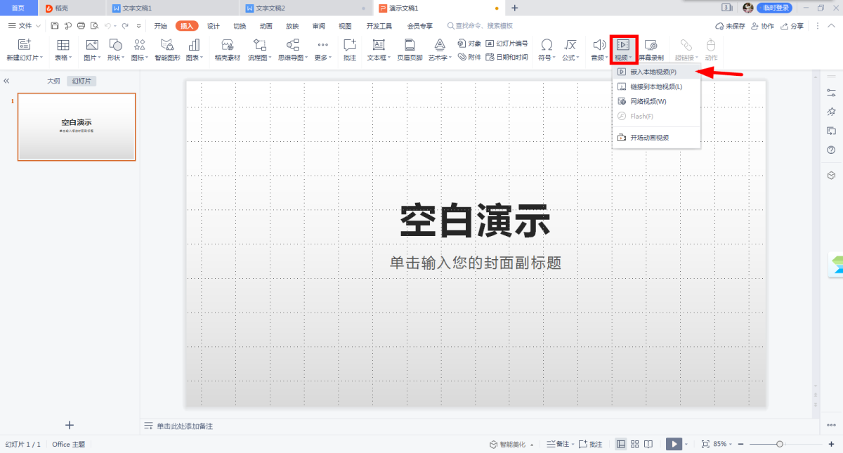843x453 pixels.
Task: Click the 稻壳素材 materials icon
Action: tap(227, 48)
